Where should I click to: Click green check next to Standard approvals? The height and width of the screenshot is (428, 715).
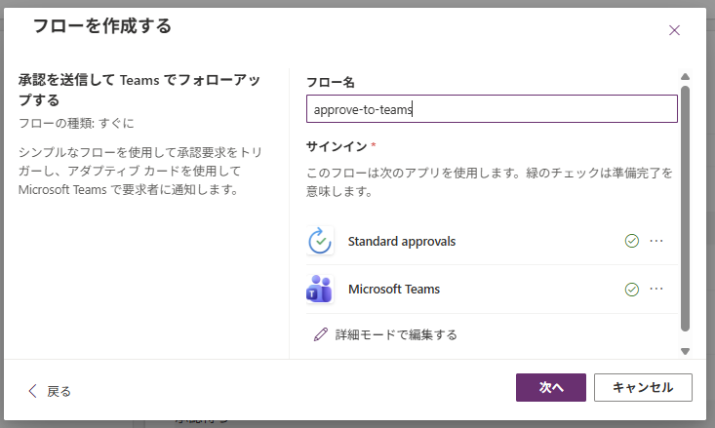pos(631,241)
